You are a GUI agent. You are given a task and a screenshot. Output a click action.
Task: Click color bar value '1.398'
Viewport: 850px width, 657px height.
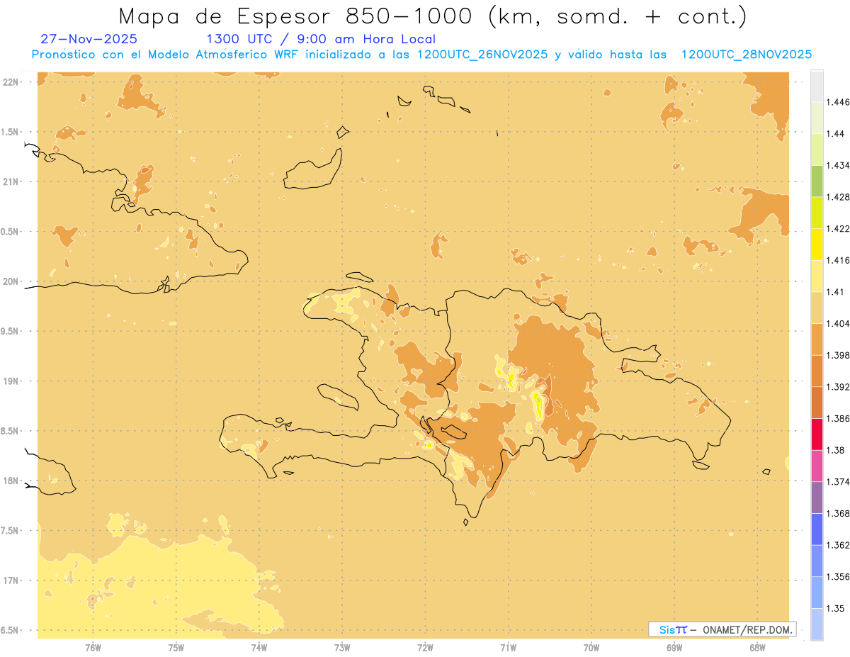pyautogui.click(x=838, y=355)
